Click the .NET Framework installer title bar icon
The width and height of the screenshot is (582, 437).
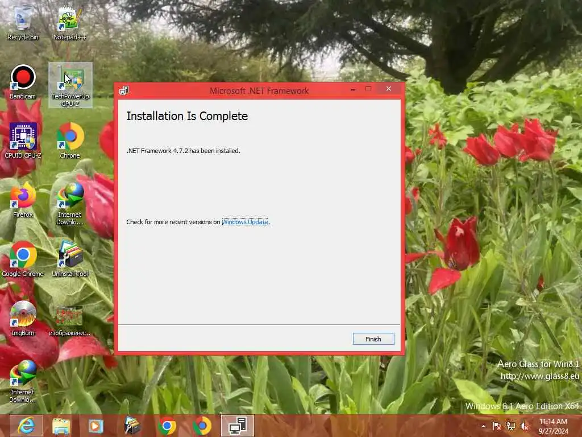point(124,90)
